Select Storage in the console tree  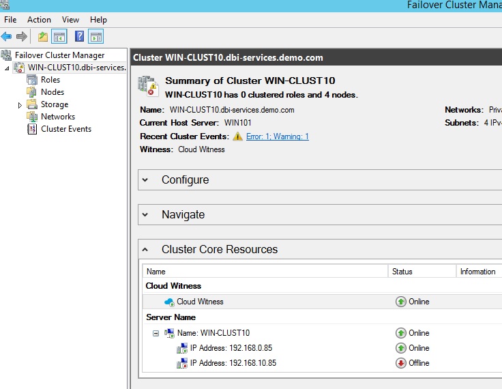[55, 104]
